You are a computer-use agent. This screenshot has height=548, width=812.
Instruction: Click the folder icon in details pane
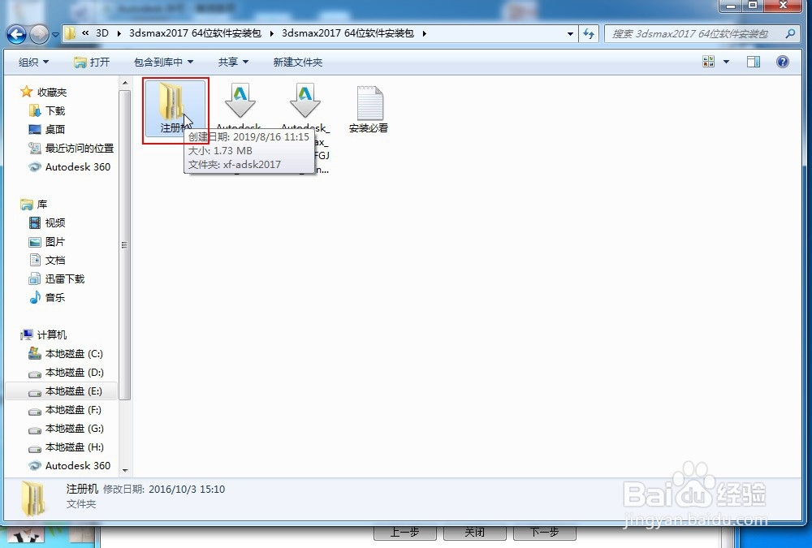[x=33, y=498]
